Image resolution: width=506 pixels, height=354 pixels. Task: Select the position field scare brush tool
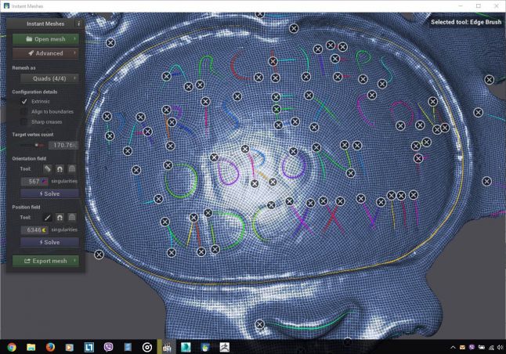[x=72, y=217]
